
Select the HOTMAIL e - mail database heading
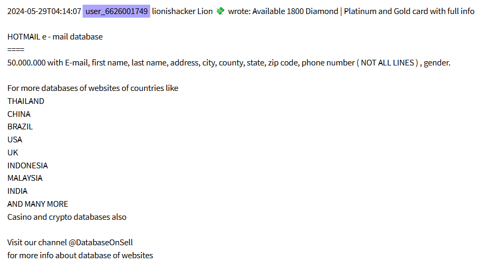[55, 36]
